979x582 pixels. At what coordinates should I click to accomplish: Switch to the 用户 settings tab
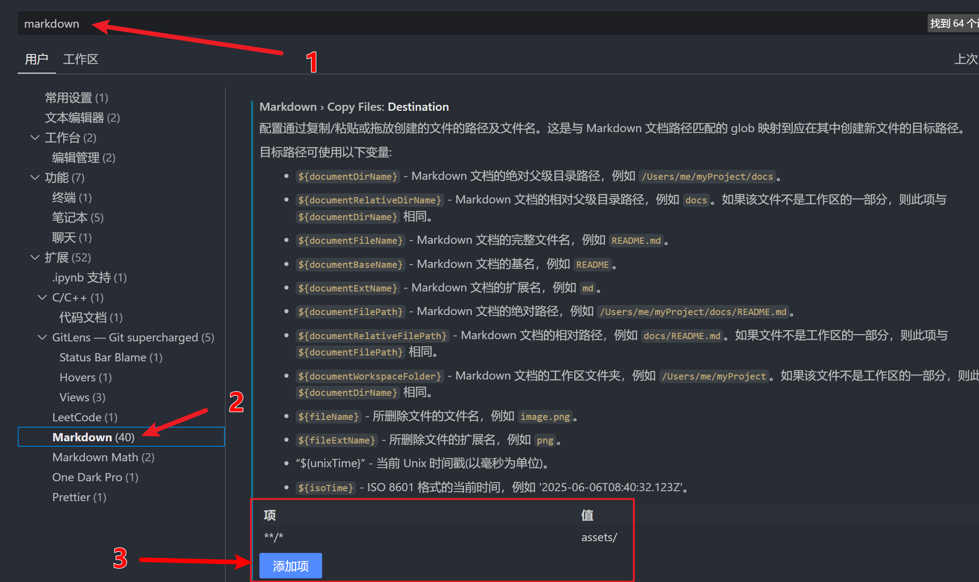(x=36, y=59)
